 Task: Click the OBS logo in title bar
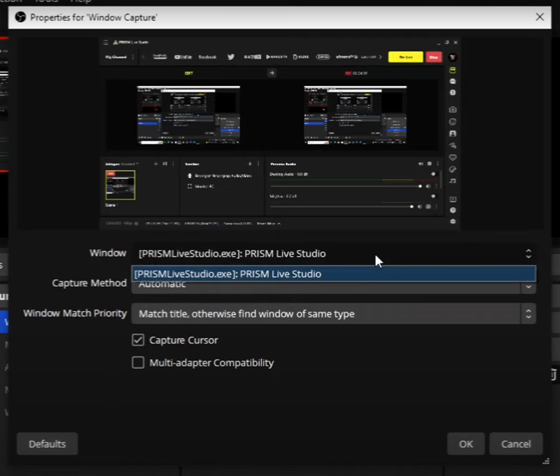[x=20, y=17]
